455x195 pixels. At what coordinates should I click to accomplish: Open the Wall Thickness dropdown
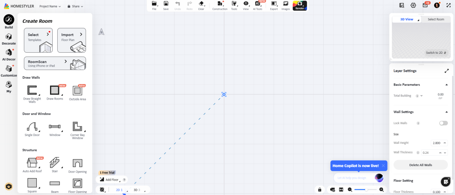tap(435, 153)
